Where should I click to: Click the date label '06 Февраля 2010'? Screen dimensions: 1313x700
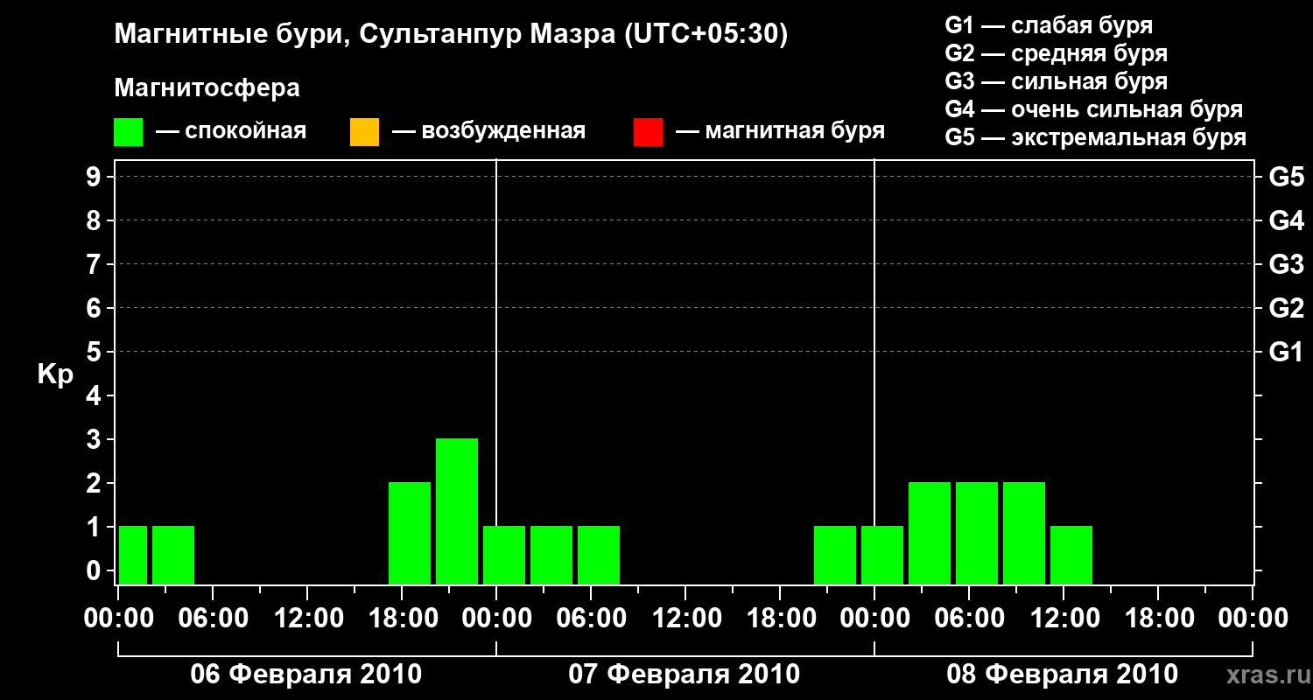pyautogui.click(x=306, y=675)
